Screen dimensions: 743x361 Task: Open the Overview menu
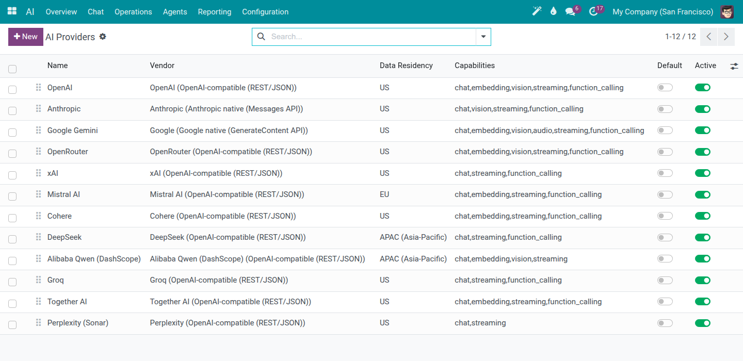61,11
